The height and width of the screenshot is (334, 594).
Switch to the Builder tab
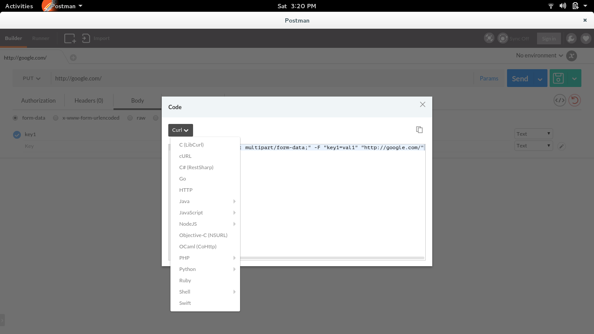[x=13, y=38]
